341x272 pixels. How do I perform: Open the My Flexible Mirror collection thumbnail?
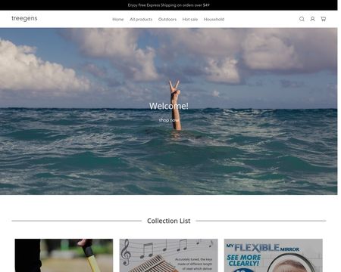click(x=274, y=255)
